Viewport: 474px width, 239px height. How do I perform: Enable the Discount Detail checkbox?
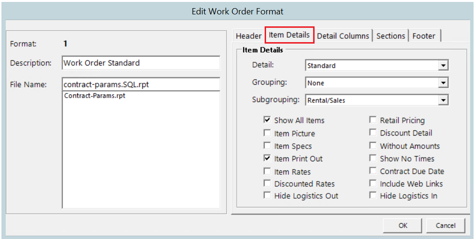click(x=373, y=133)
